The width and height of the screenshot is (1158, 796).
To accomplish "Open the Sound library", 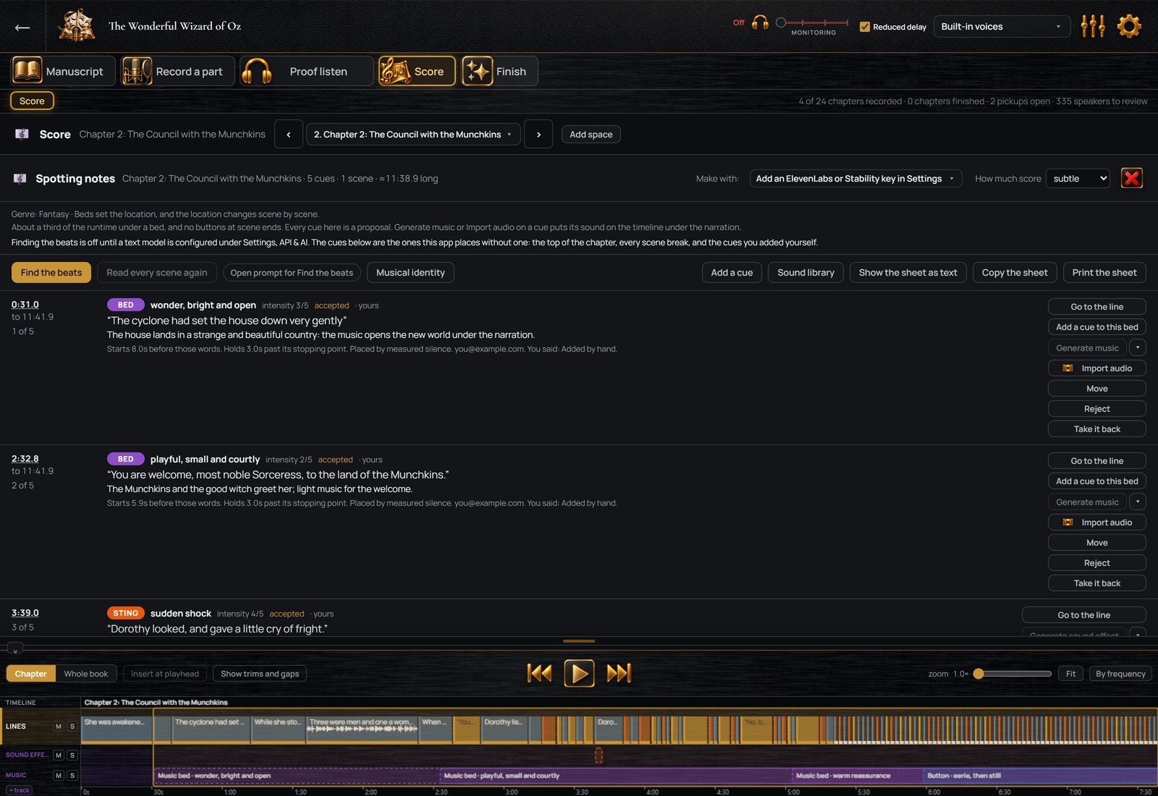I will pos(806,272).
